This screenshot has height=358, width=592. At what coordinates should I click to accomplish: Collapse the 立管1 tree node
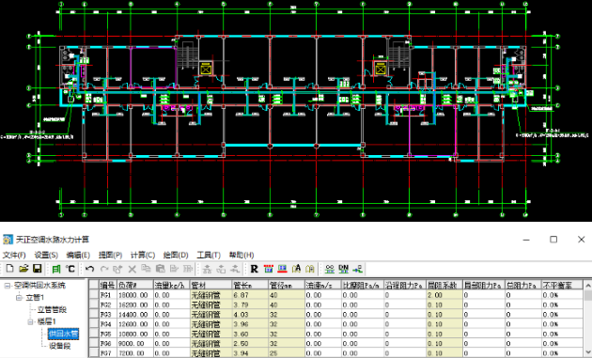pos(19,298)
